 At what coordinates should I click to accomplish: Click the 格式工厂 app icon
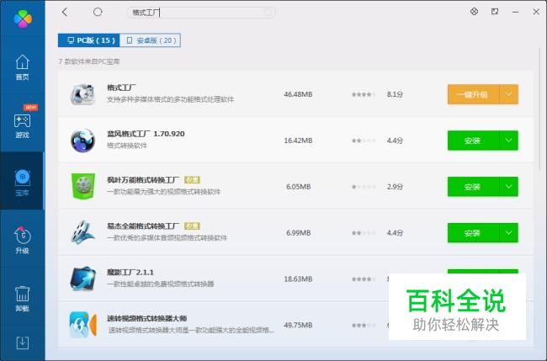(82, 94)
